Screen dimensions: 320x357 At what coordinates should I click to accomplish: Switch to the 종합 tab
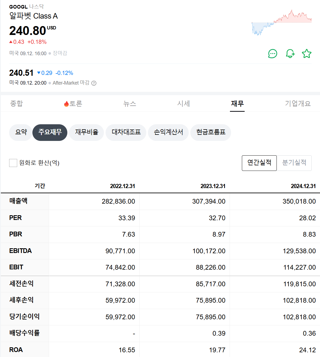pos(16,103)
